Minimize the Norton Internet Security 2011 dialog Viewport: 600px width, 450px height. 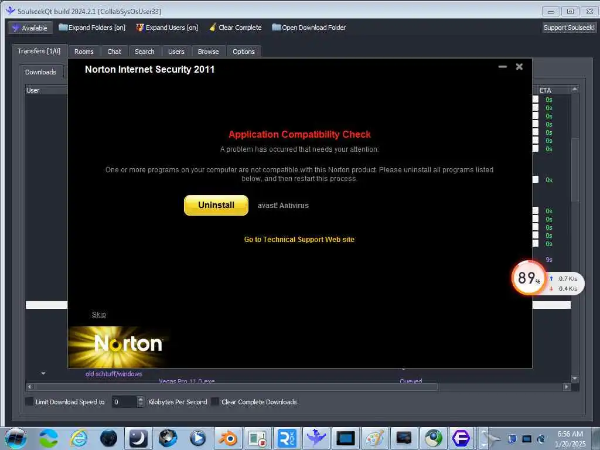pos(502,67)
